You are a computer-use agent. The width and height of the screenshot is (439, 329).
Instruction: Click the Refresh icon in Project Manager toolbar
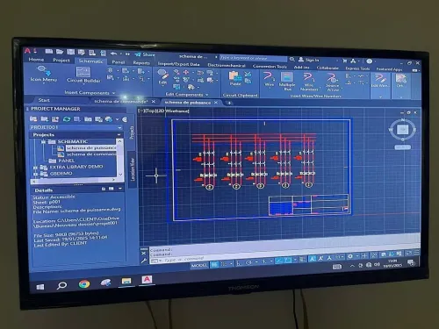67,119
